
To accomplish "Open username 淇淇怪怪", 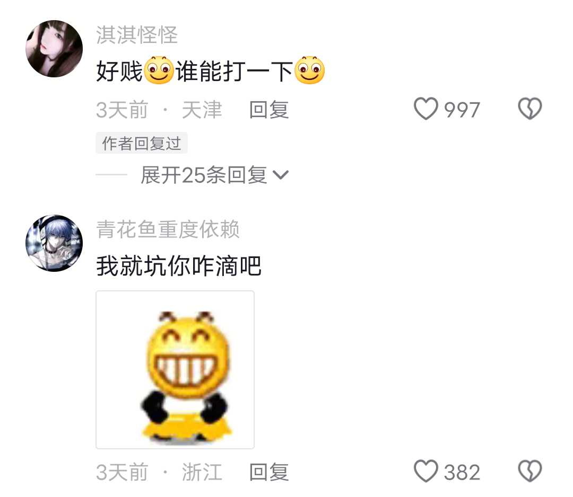I will (x=137, y=35).
